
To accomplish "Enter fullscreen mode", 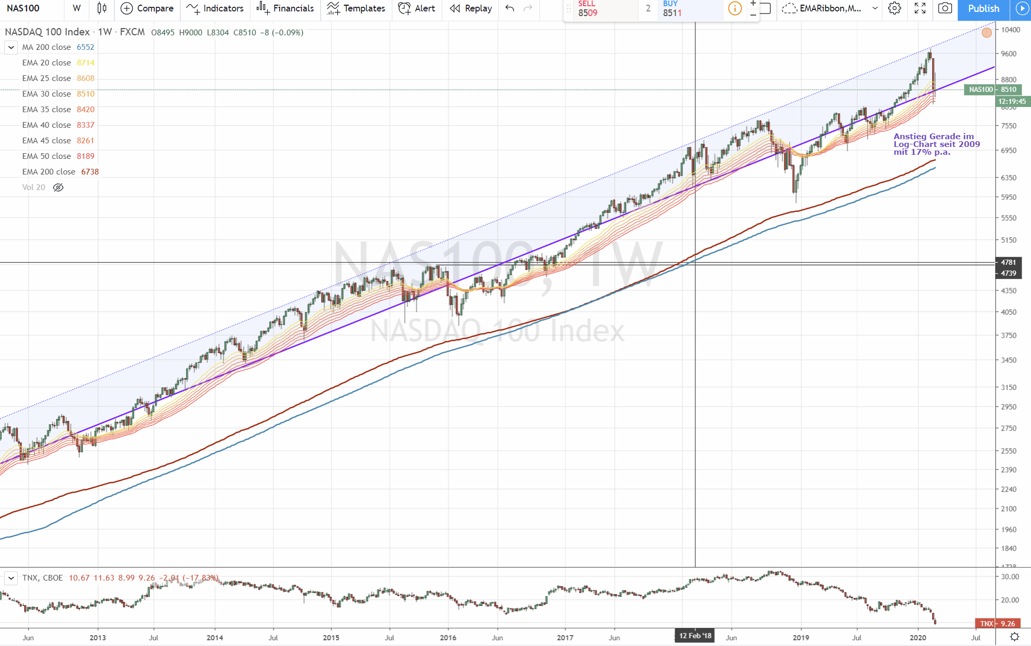I will tap(920, 8).
